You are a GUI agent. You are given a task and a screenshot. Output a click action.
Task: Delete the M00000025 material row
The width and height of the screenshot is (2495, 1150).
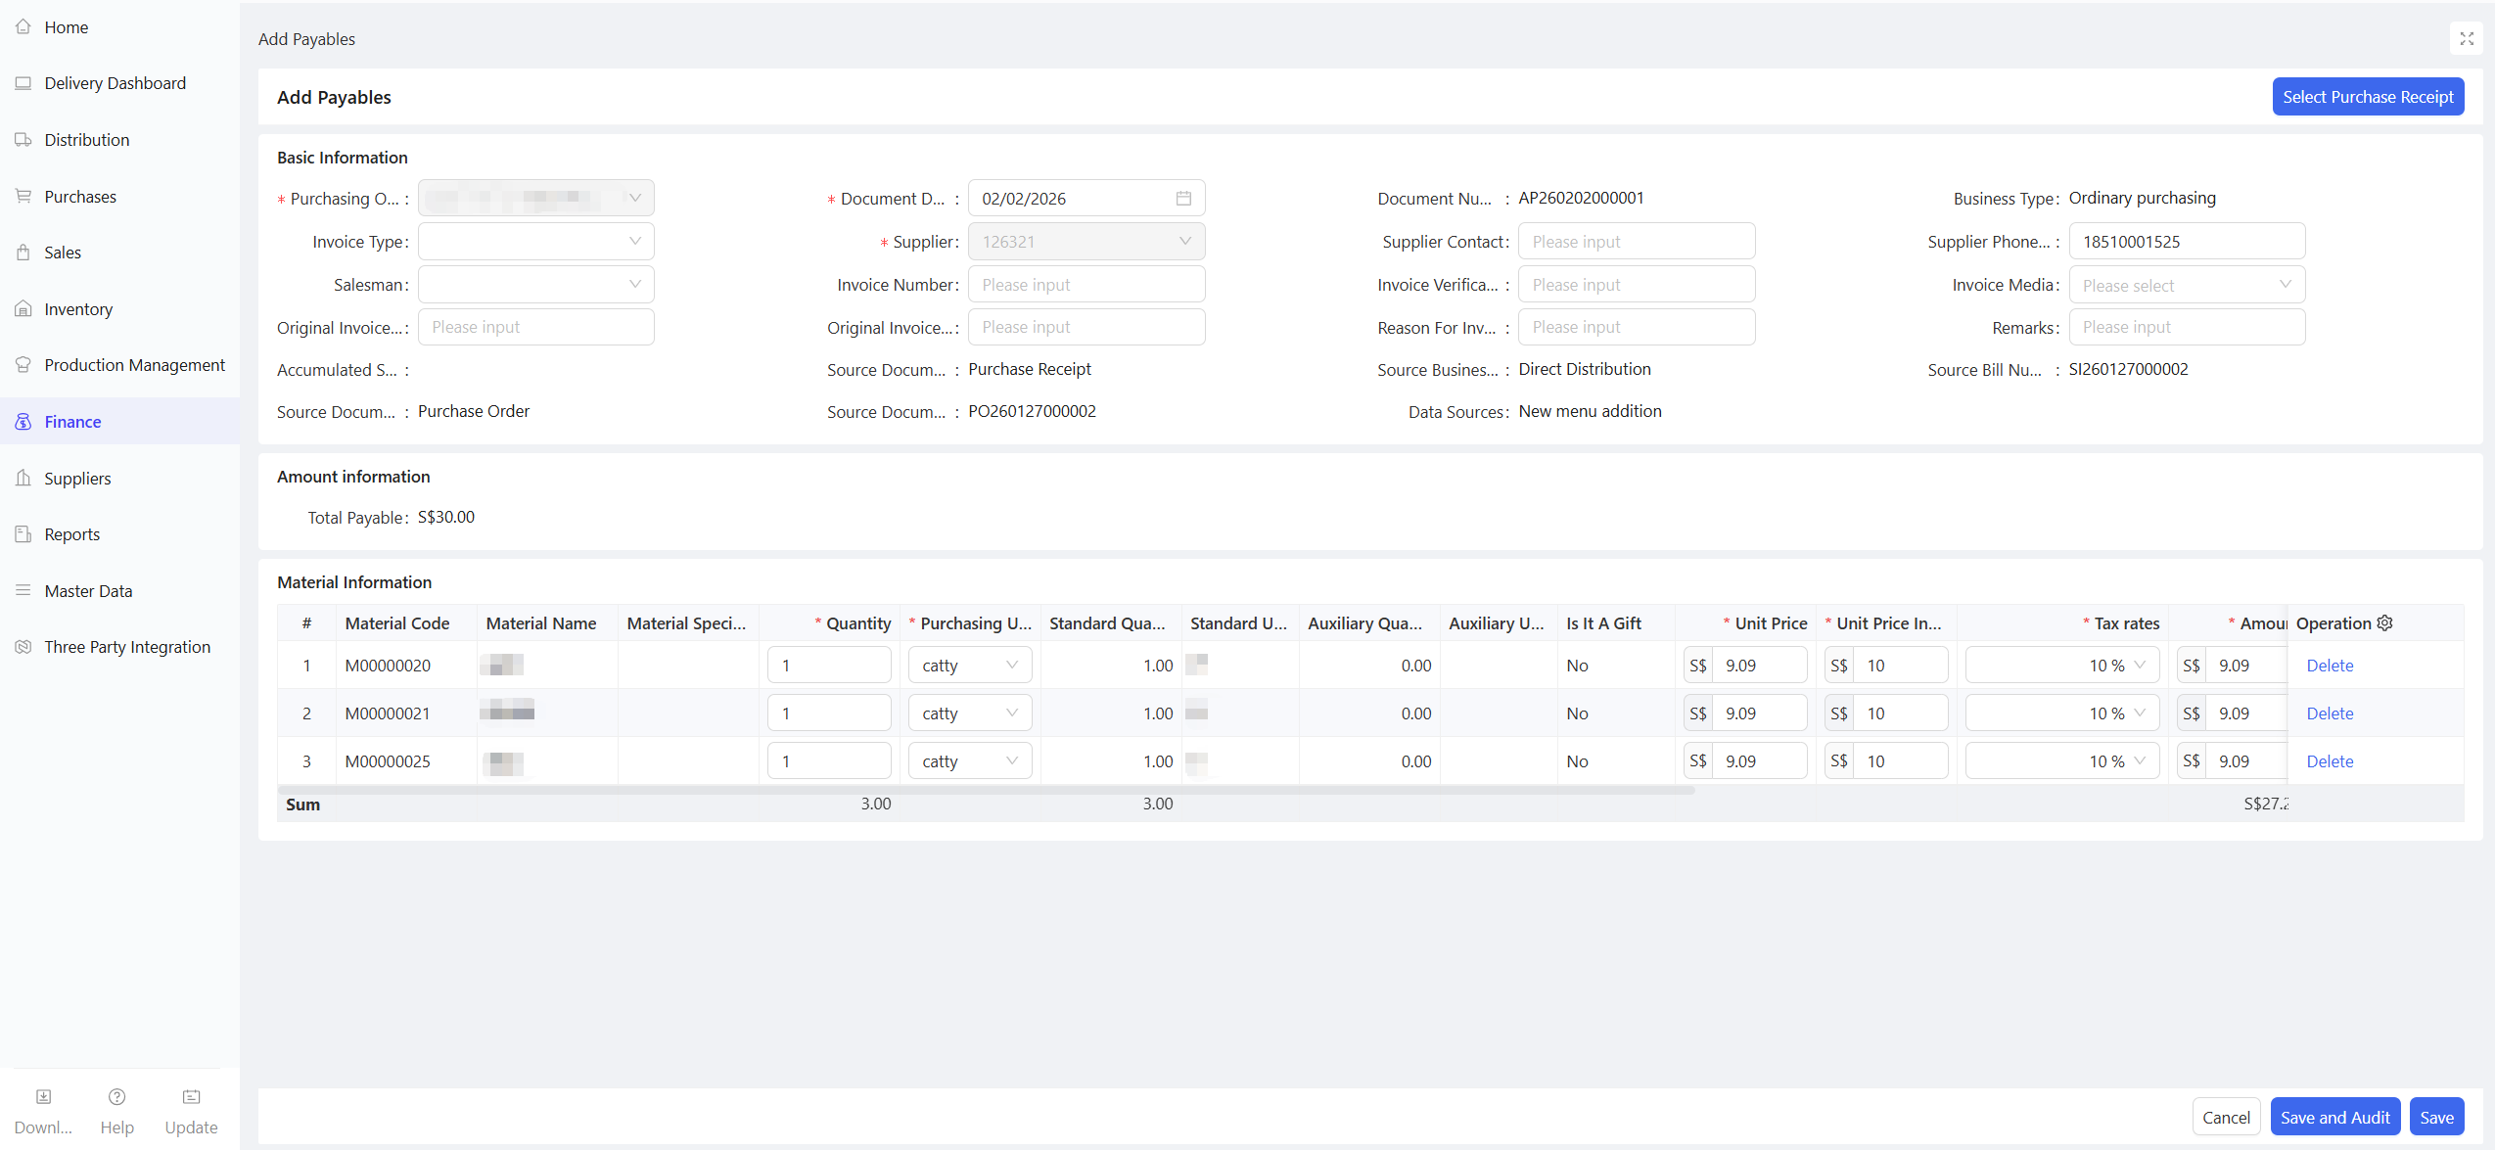[x=2329, y=761]
